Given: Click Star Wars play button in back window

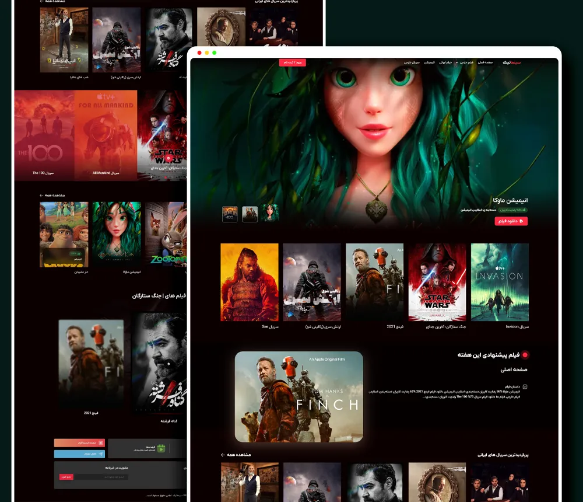Looking at the screenshot, I should (168, 159).
